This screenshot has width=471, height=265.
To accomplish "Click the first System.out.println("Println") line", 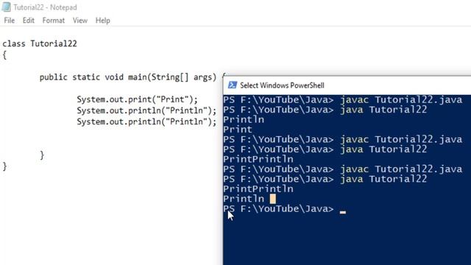I will pyautogui.click(x=146, y=110).
